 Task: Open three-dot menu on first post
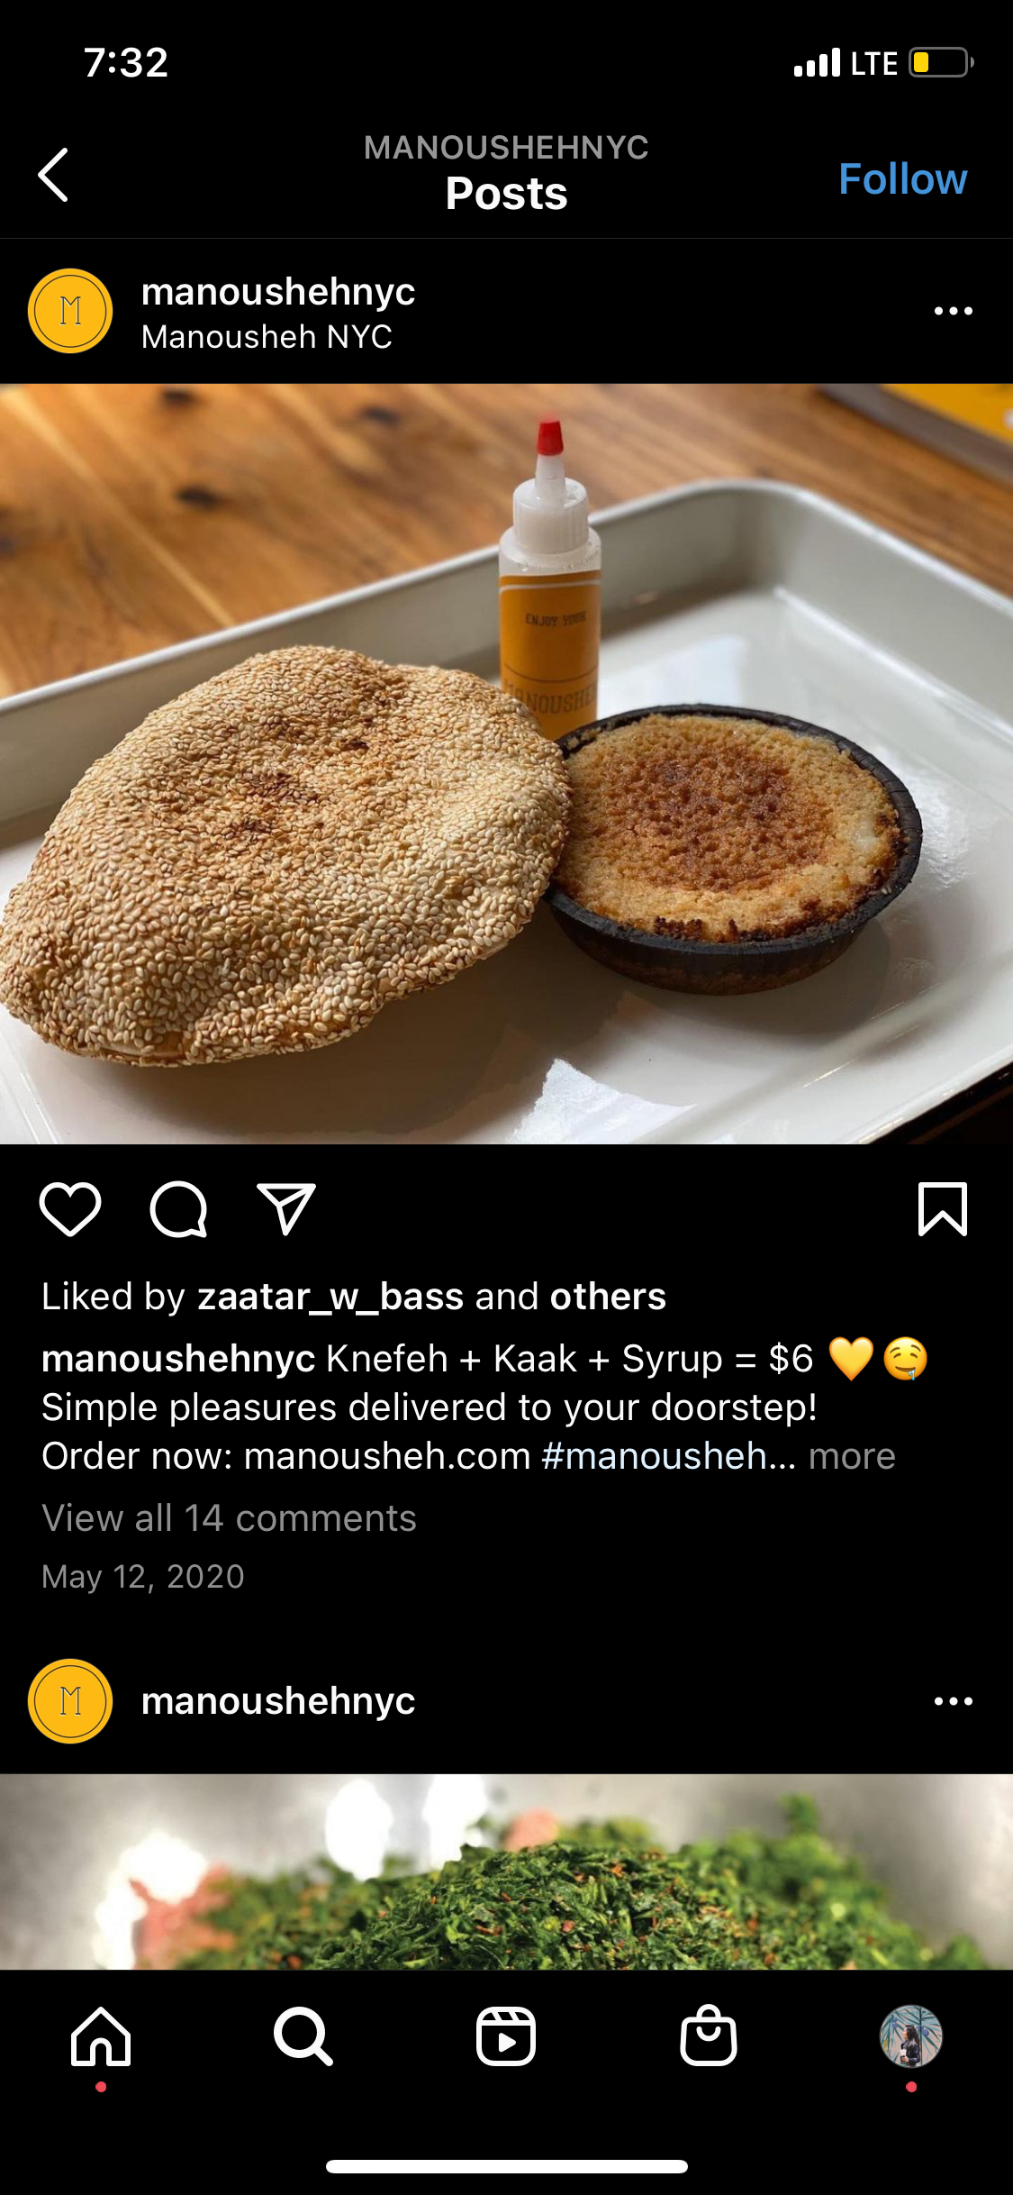(954, 311)
